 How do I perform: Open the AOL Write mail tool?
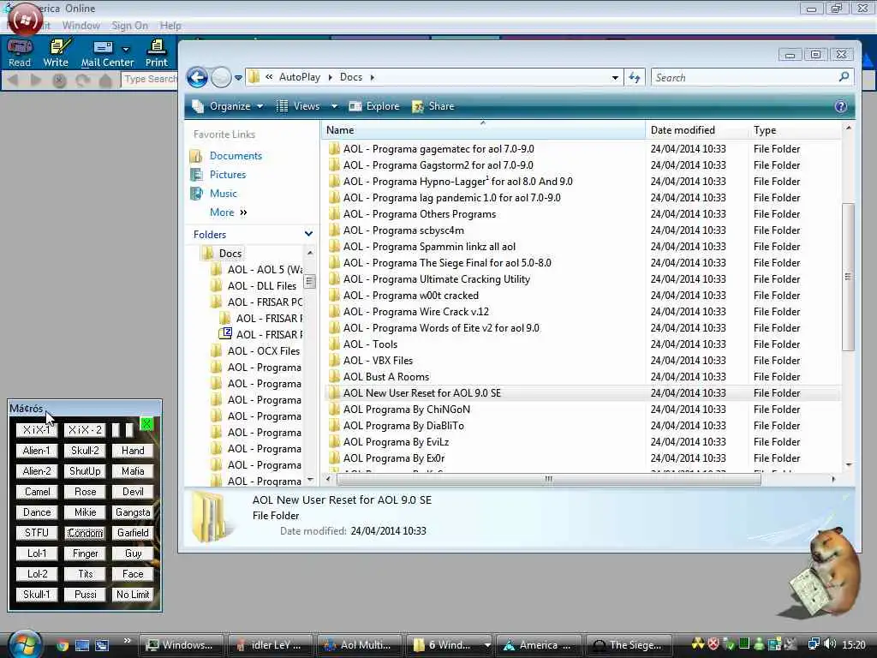coord(56,53)
